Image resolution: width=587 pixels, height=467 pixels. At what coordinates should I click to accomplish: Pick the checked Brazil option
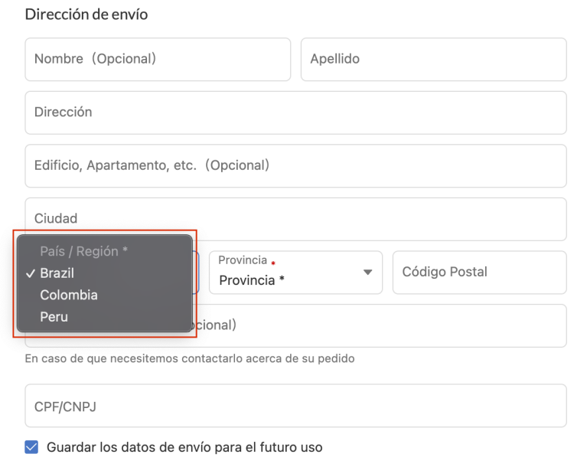(x=57, y=273)
